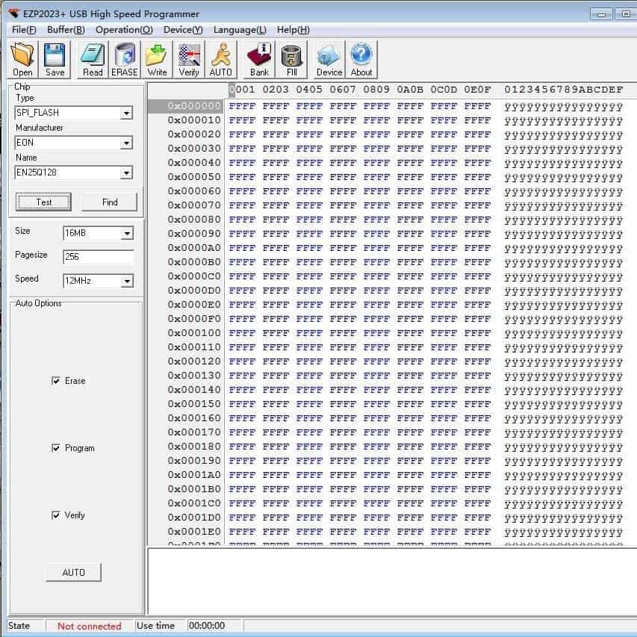637x637 pixels.
Task: Expand the Speed 12MHz dropdown
Action: [x=126, y=282]
